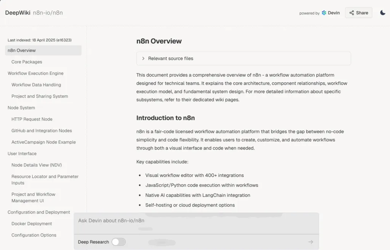Viewport: 390px width, 250px height.
Task: Open the Docker Deployment page
Action: click(x=32, y=224)
